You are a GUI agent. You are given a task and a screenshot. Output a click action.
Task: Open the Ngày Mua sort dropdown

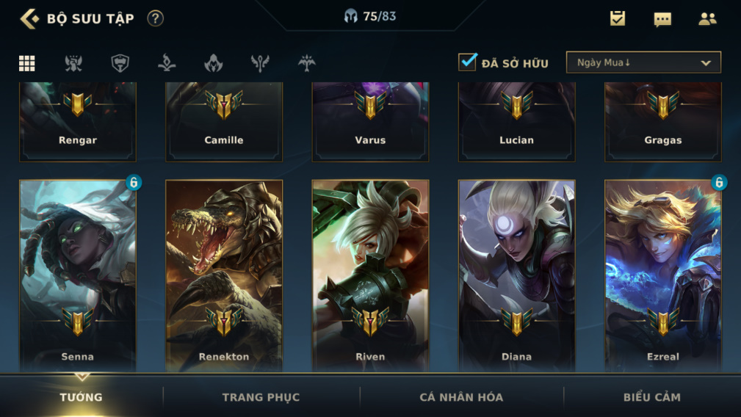[643, 62]
